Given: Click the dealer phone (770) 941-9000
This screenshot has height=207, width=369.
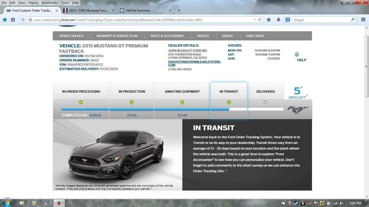Looking at the screenshot, I should tap(180, 69).
